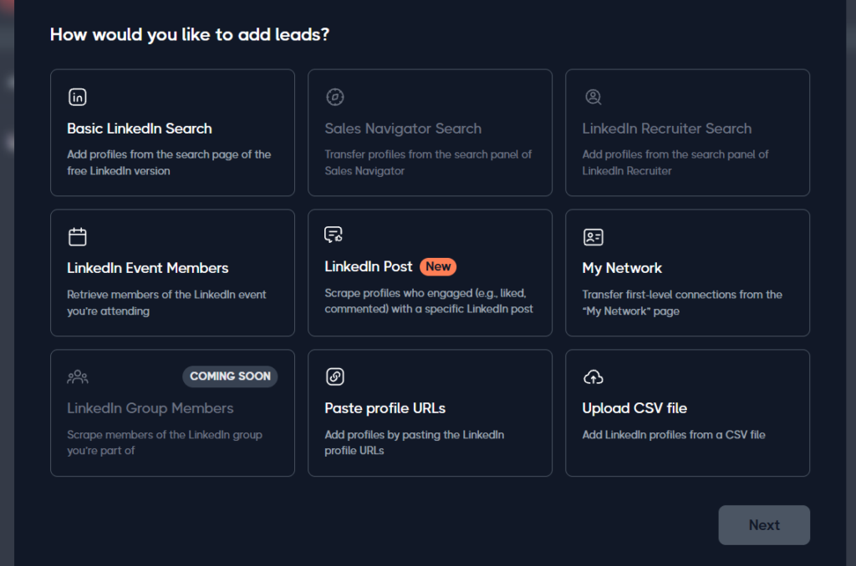Screen dimensions: 856x566
Task: Click the compass icon in Sales Navigator Search
Action: (x=334, y=97)
